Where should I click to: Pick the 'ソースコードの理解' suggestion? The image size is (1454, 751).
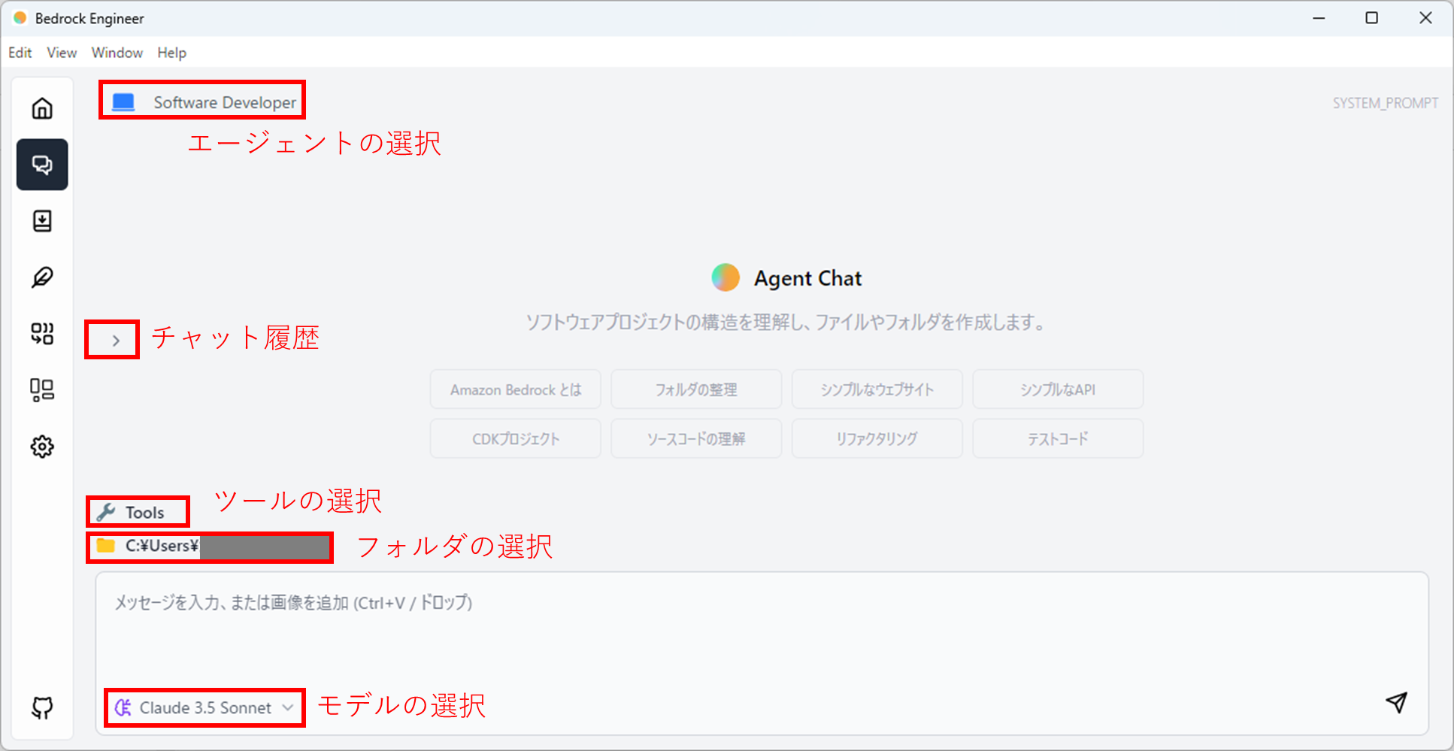(x=696, y=438)
